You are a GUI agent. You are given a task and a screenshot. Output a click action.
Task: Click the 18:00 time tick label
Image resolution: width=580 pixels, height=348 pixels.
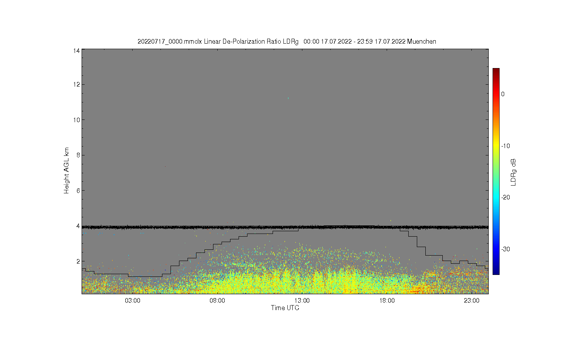coord(387,300)
